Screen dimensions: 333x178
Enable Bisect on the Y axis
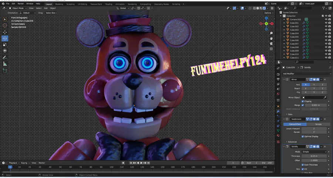coord(314,89)
